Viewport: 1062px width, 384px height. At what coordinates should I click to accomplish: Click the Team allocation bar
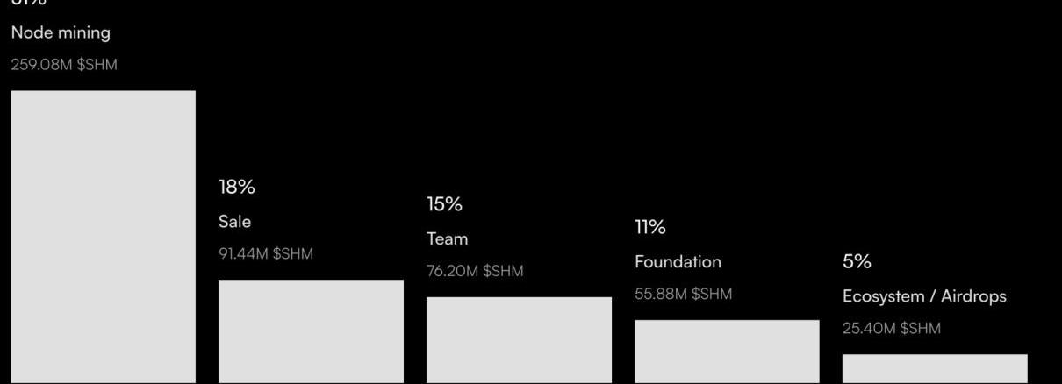(519, 340)
